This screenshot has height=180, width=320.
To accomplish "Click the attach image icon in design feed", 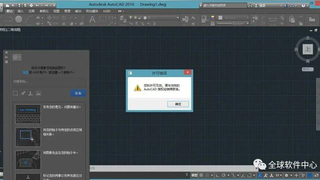I will (x=38, y=93).
